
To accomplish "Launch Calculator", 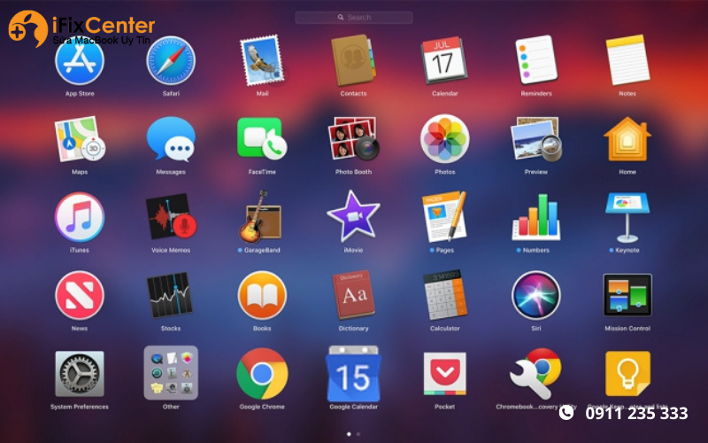I will click(x=444, y=295).
